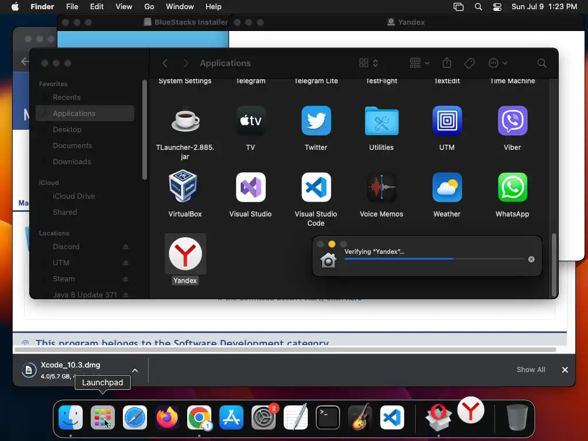Eject the Discord volume in sidebar
Image resolution: width=588 pixels, height=441 pixels.
(x=126, y=247)
